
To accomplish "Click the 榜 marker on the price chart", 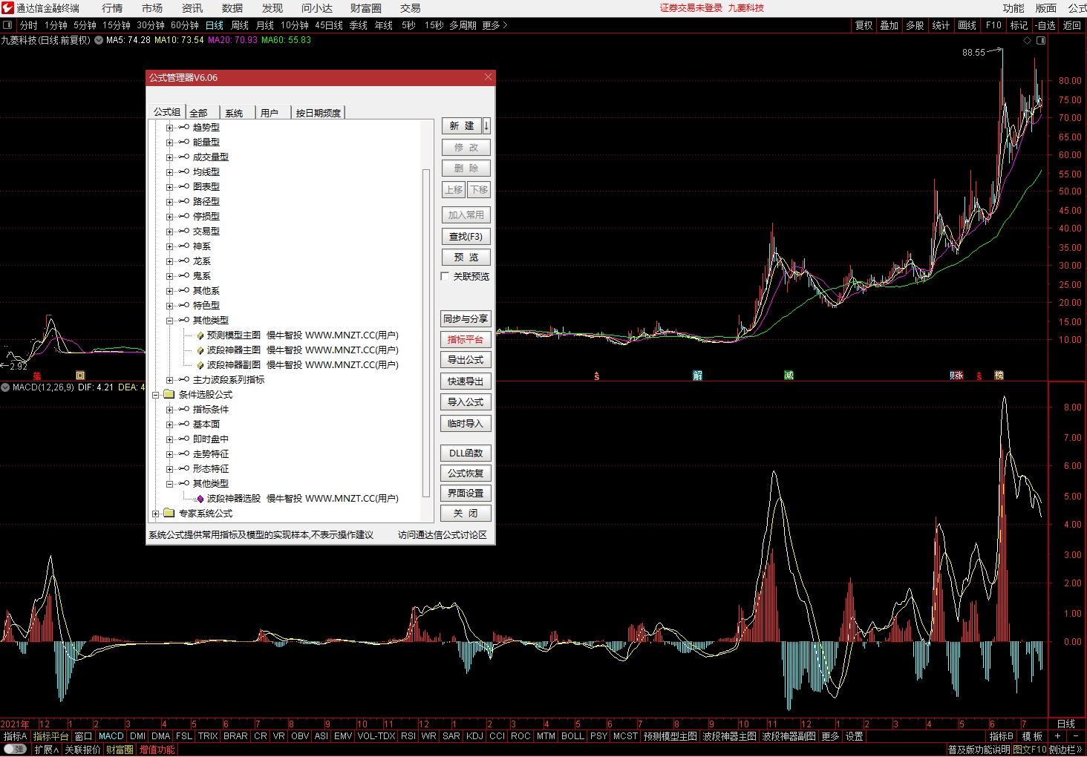I will point(999,376).
